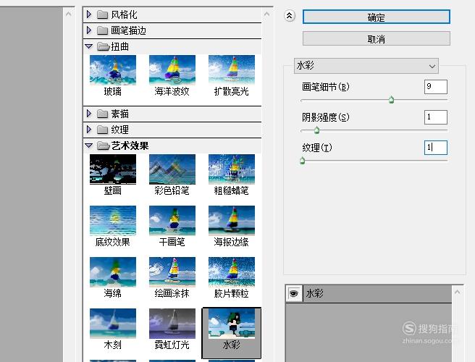This screenshot has height=362, width=475.
Task: Click the 扭曲 category label
Action: point(120,46)
